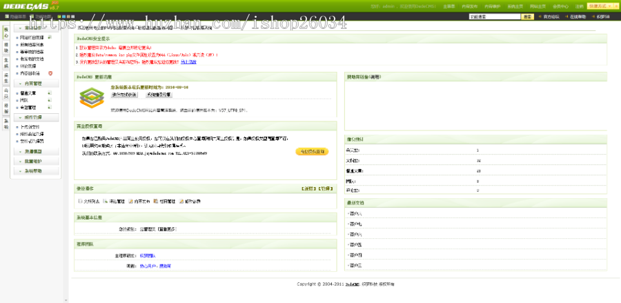Toggle 隐藏菜单 in the dark toolbar
Image resolution: width=621 pixels, height=303 pixels.
[x=16, y=17]
